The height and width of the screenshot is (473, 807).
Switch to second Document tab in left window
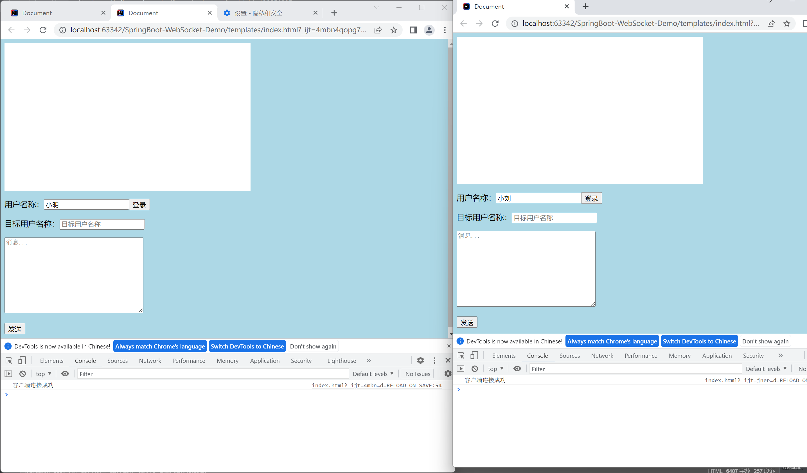click(x=164, y=13)
